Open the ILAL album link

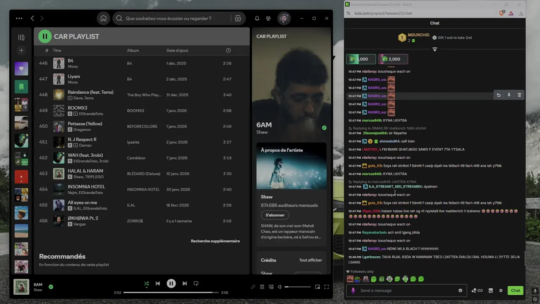(x=131, y=205)
